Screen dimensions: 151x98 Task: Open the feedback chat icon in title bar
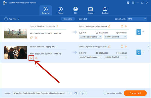[x=128, y=3]
